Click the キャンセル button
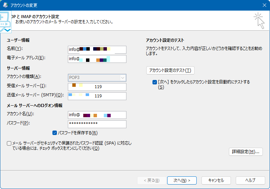The height and width of the screenshot is (189, 270). click(216, 180)
